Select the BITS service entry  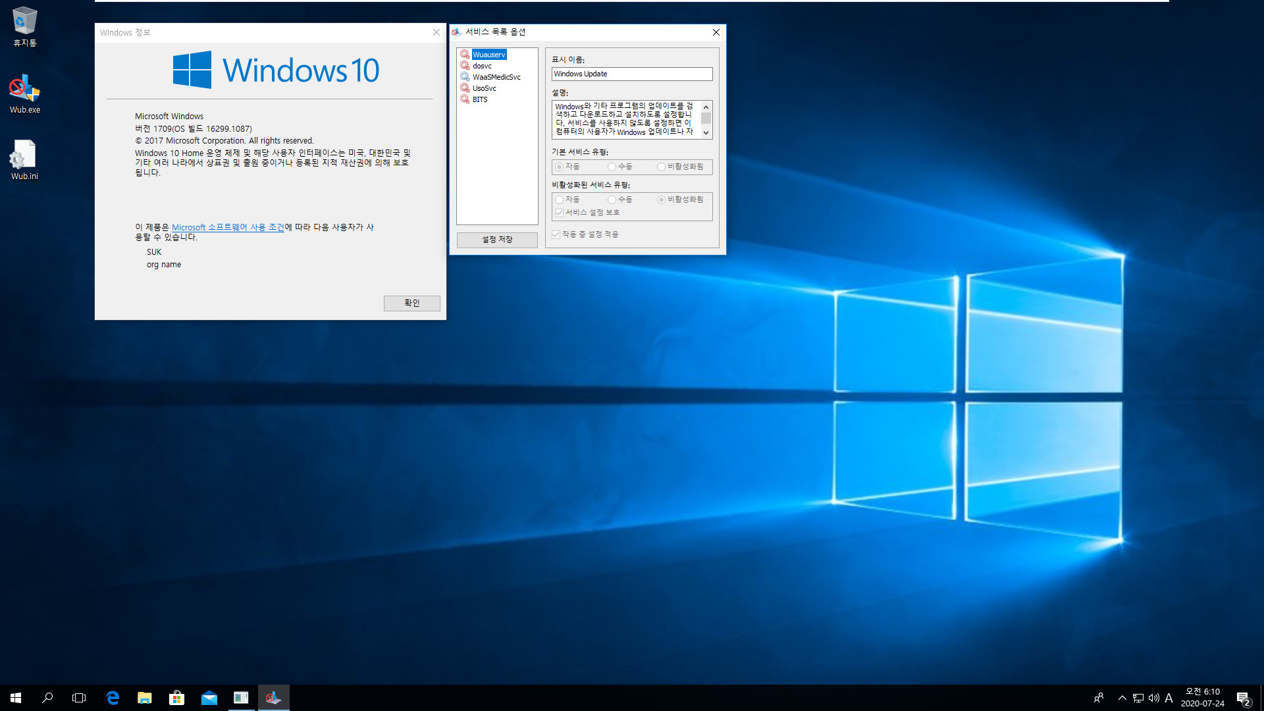(480, 99)
